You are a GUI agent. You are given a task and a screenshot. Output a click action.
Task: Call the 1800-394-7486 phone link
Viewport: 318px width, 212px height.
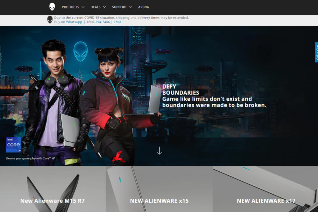[98, 22]
